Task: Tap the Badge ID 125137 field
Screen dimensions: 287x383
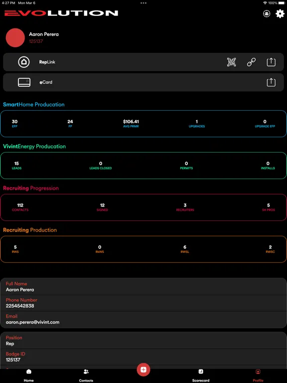Action: (x=143, y=357)
